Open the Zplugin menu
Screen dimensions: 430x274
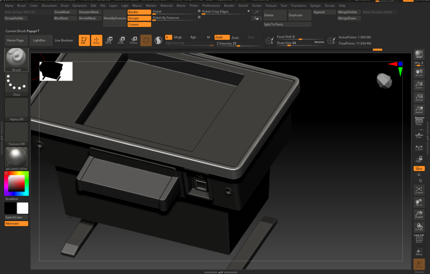pos(315,5)
